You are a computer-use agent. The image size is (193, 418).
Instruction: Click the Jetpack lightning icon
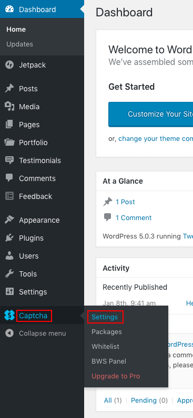pyautogui.click(x=9, y=65)
